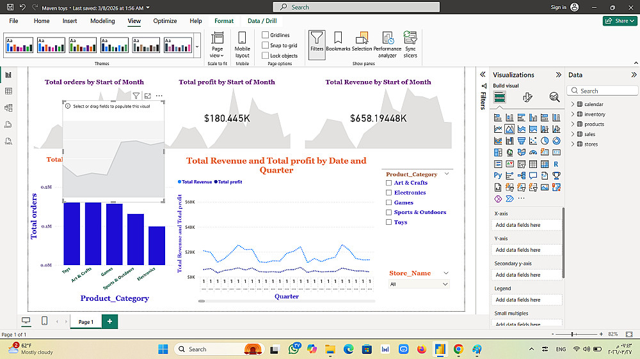Viewport: 640px width, 359px height.
Task: Insert a Treemap visual
Action: (x=498, y=153)
